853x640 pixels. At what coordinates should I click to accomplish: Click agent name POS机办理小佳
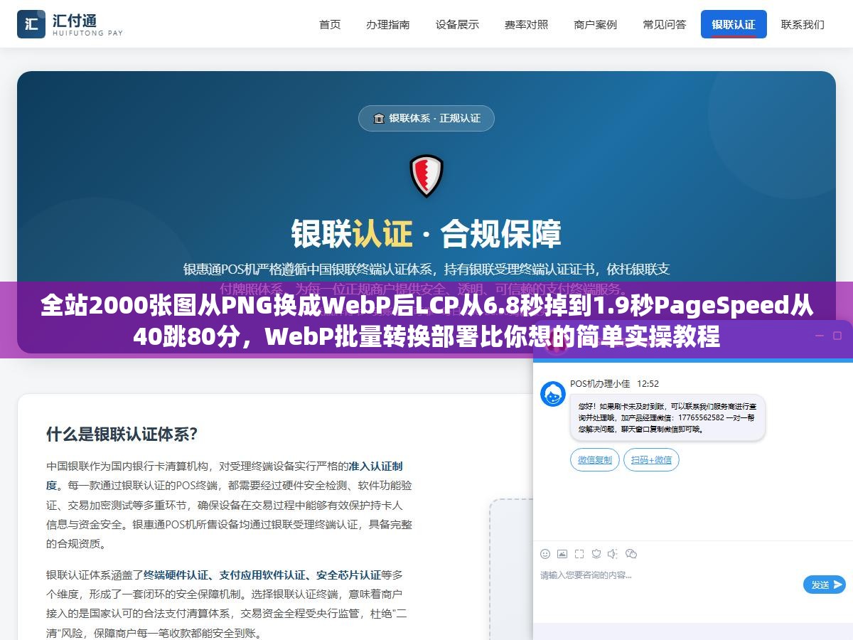[600, 383]
